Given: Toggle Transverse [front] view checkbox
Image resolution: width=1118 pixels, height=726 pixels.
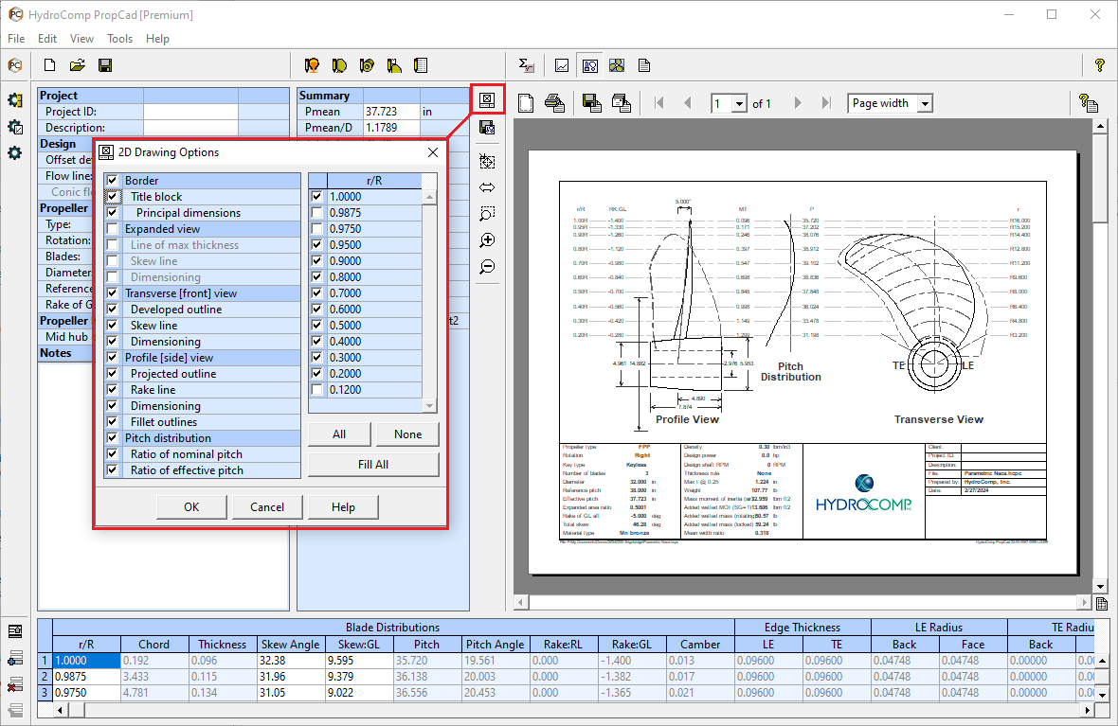Looking at the screenshot, I should pos(112,292).
